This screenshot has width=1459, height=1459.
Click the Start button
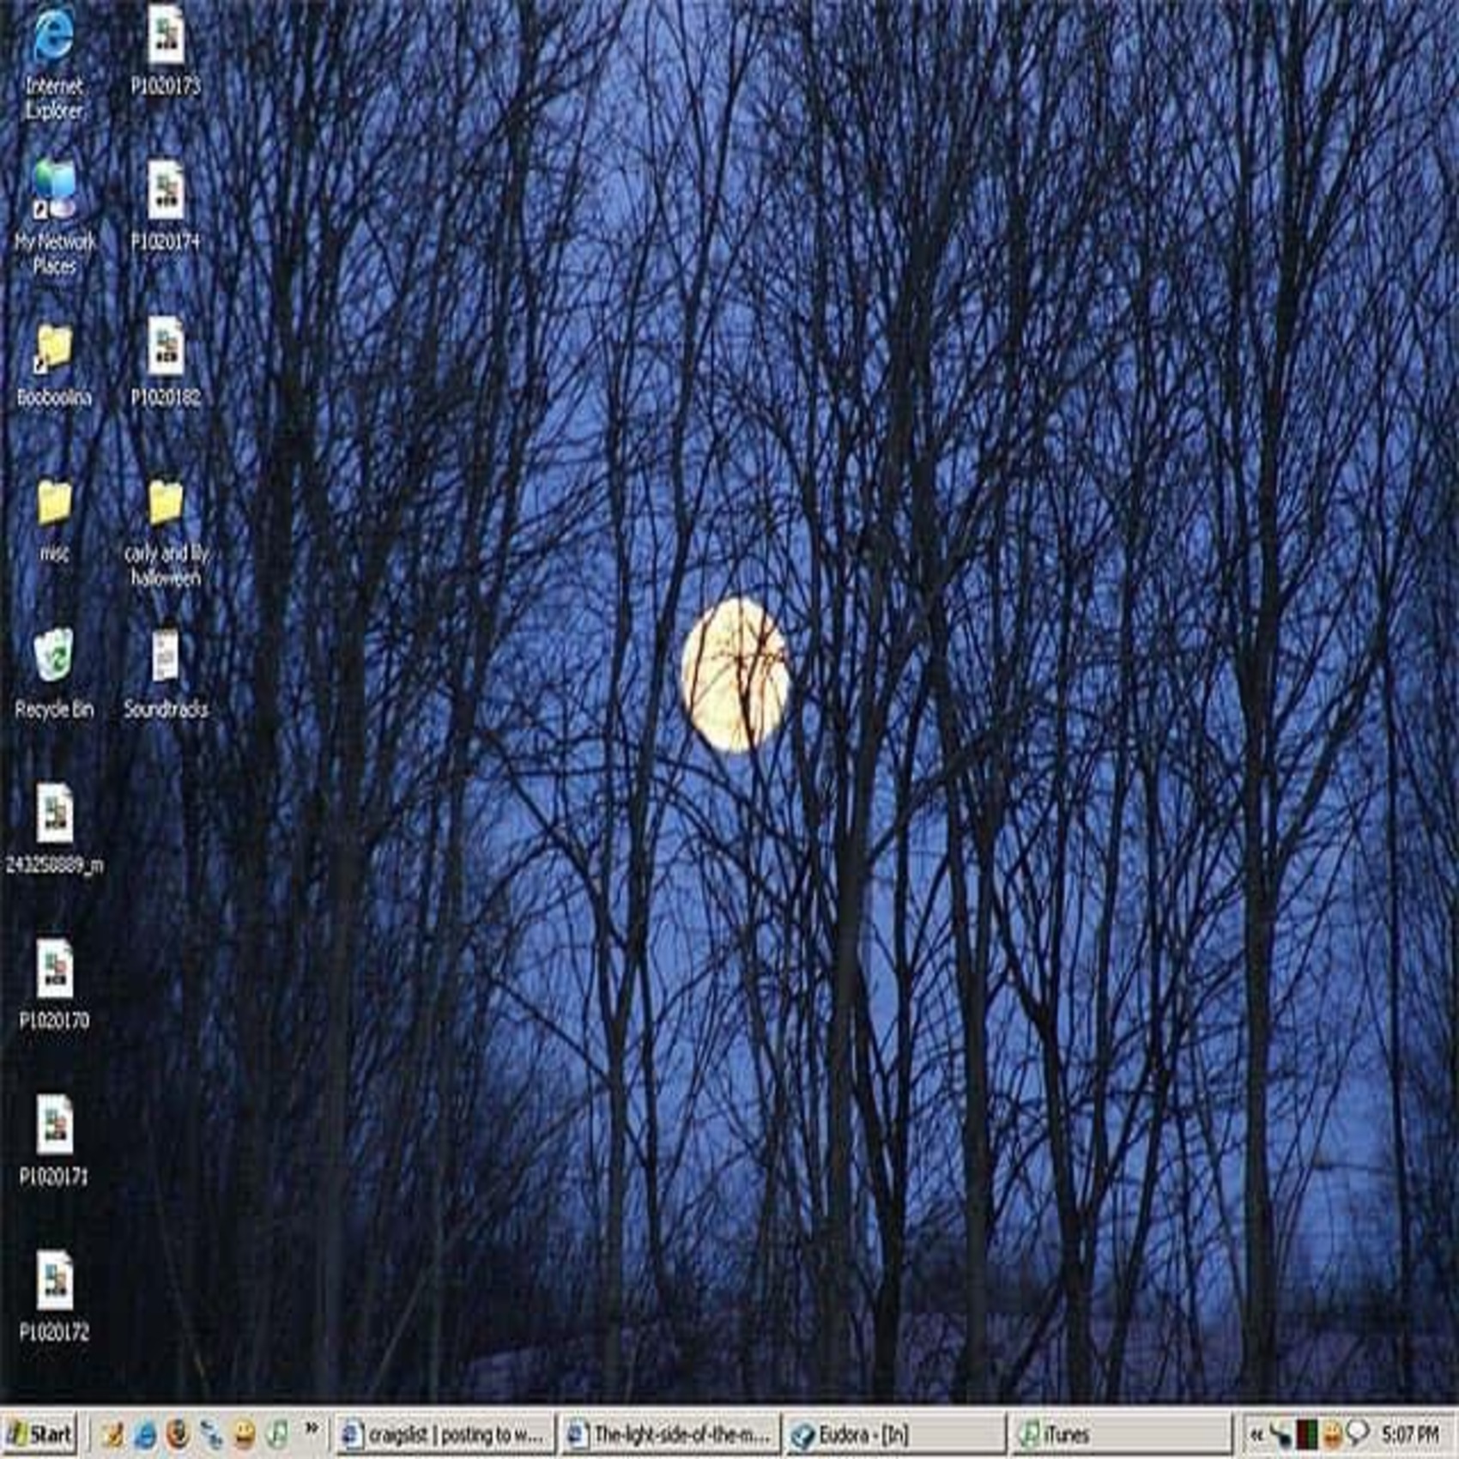(x=40, y=1434)
